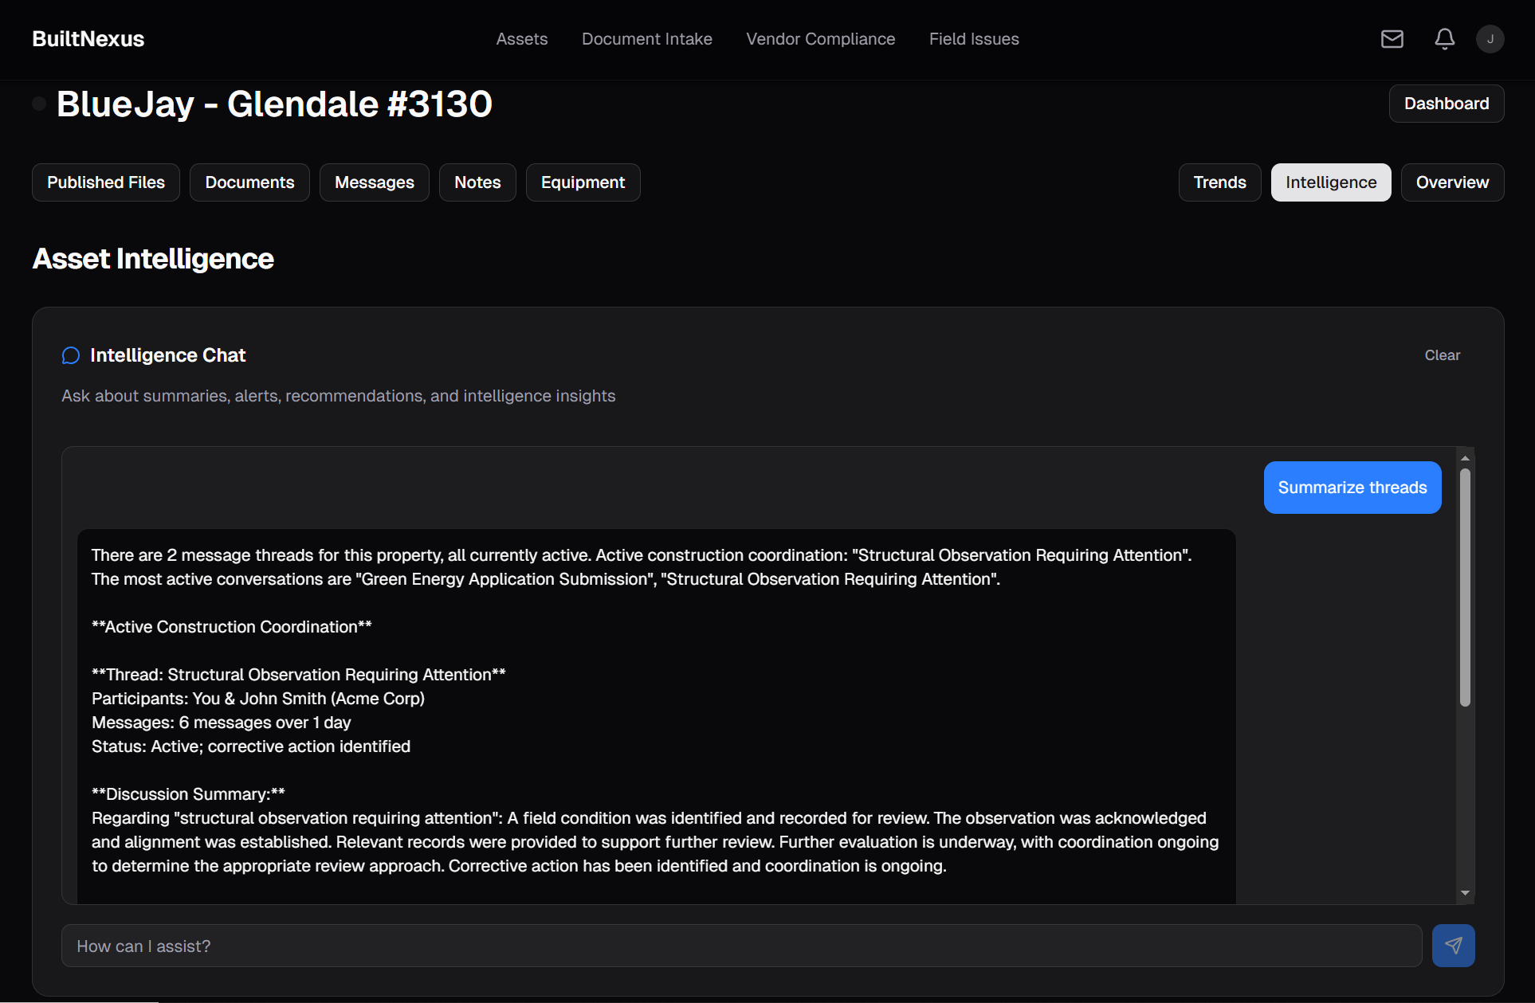Click the Intelligence Chat speech bubble icon

[70, 355]
